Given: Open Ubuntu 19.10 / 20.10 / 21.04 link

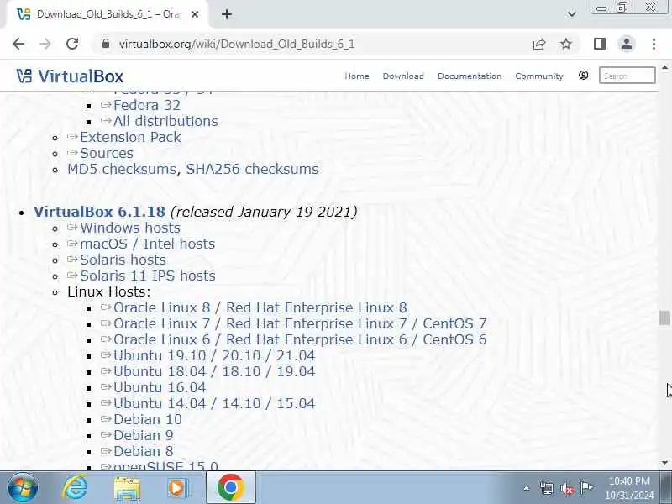Looking at the screenshot, I should click(x=214, y=355).
